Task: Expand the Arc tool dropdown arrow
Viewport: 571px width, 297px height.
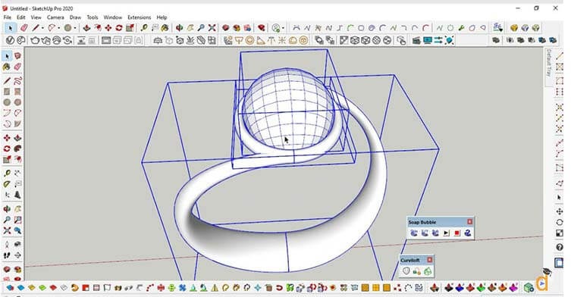Action: (59, 28)
